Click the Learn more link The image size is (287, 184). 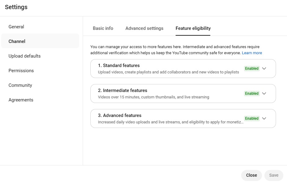(252, 53)
